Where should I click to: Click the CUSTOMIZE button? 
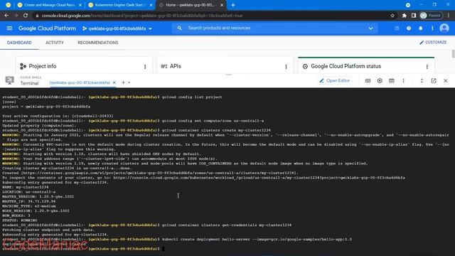433,43
